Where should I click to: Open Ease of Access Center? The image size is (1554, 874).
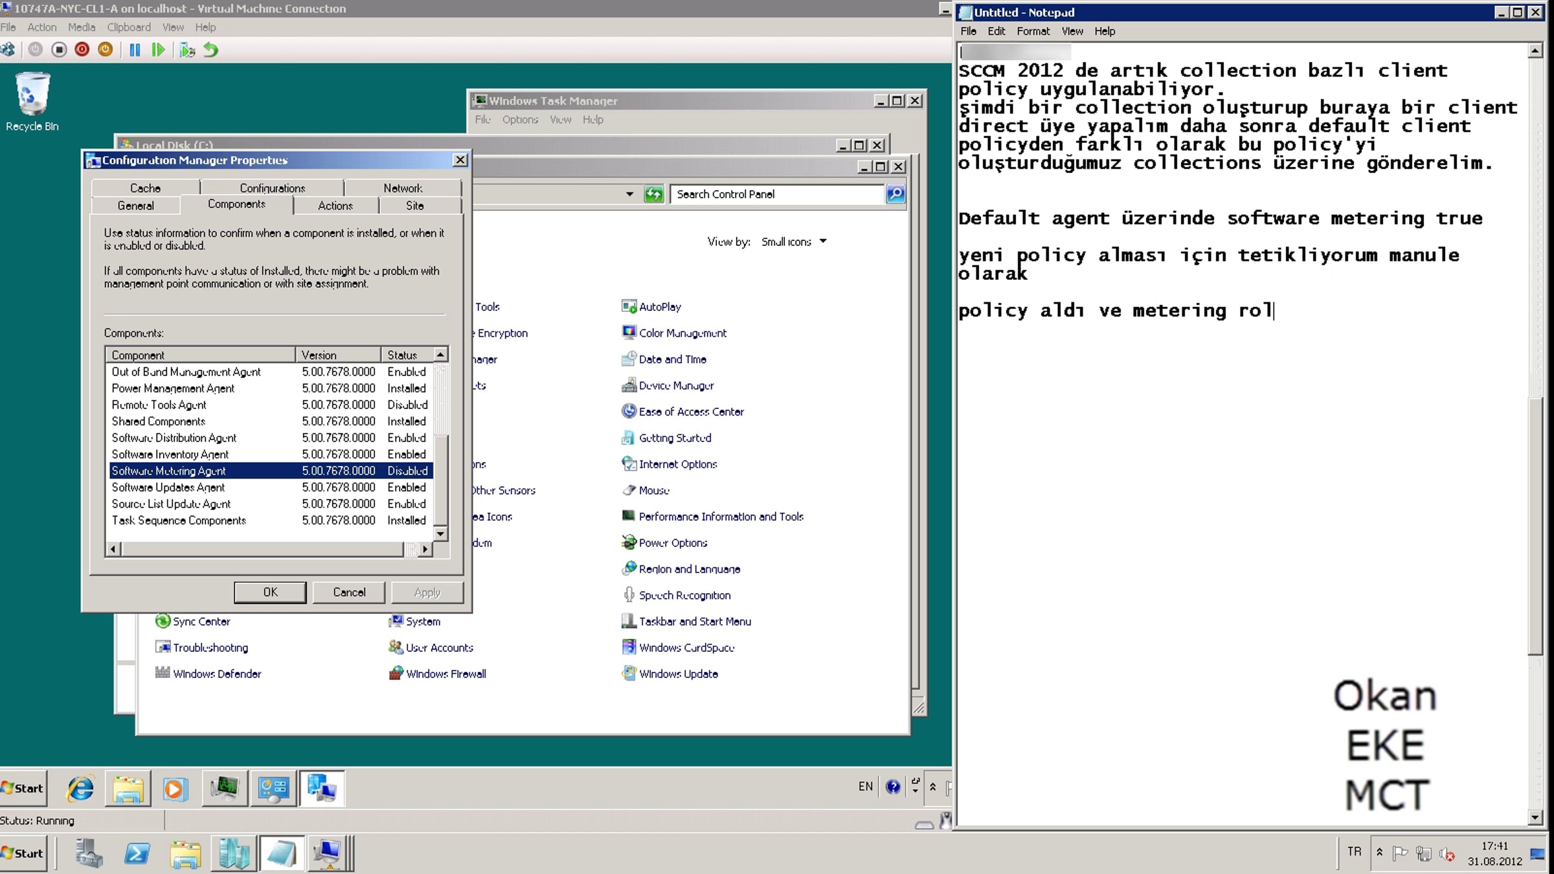682,412
